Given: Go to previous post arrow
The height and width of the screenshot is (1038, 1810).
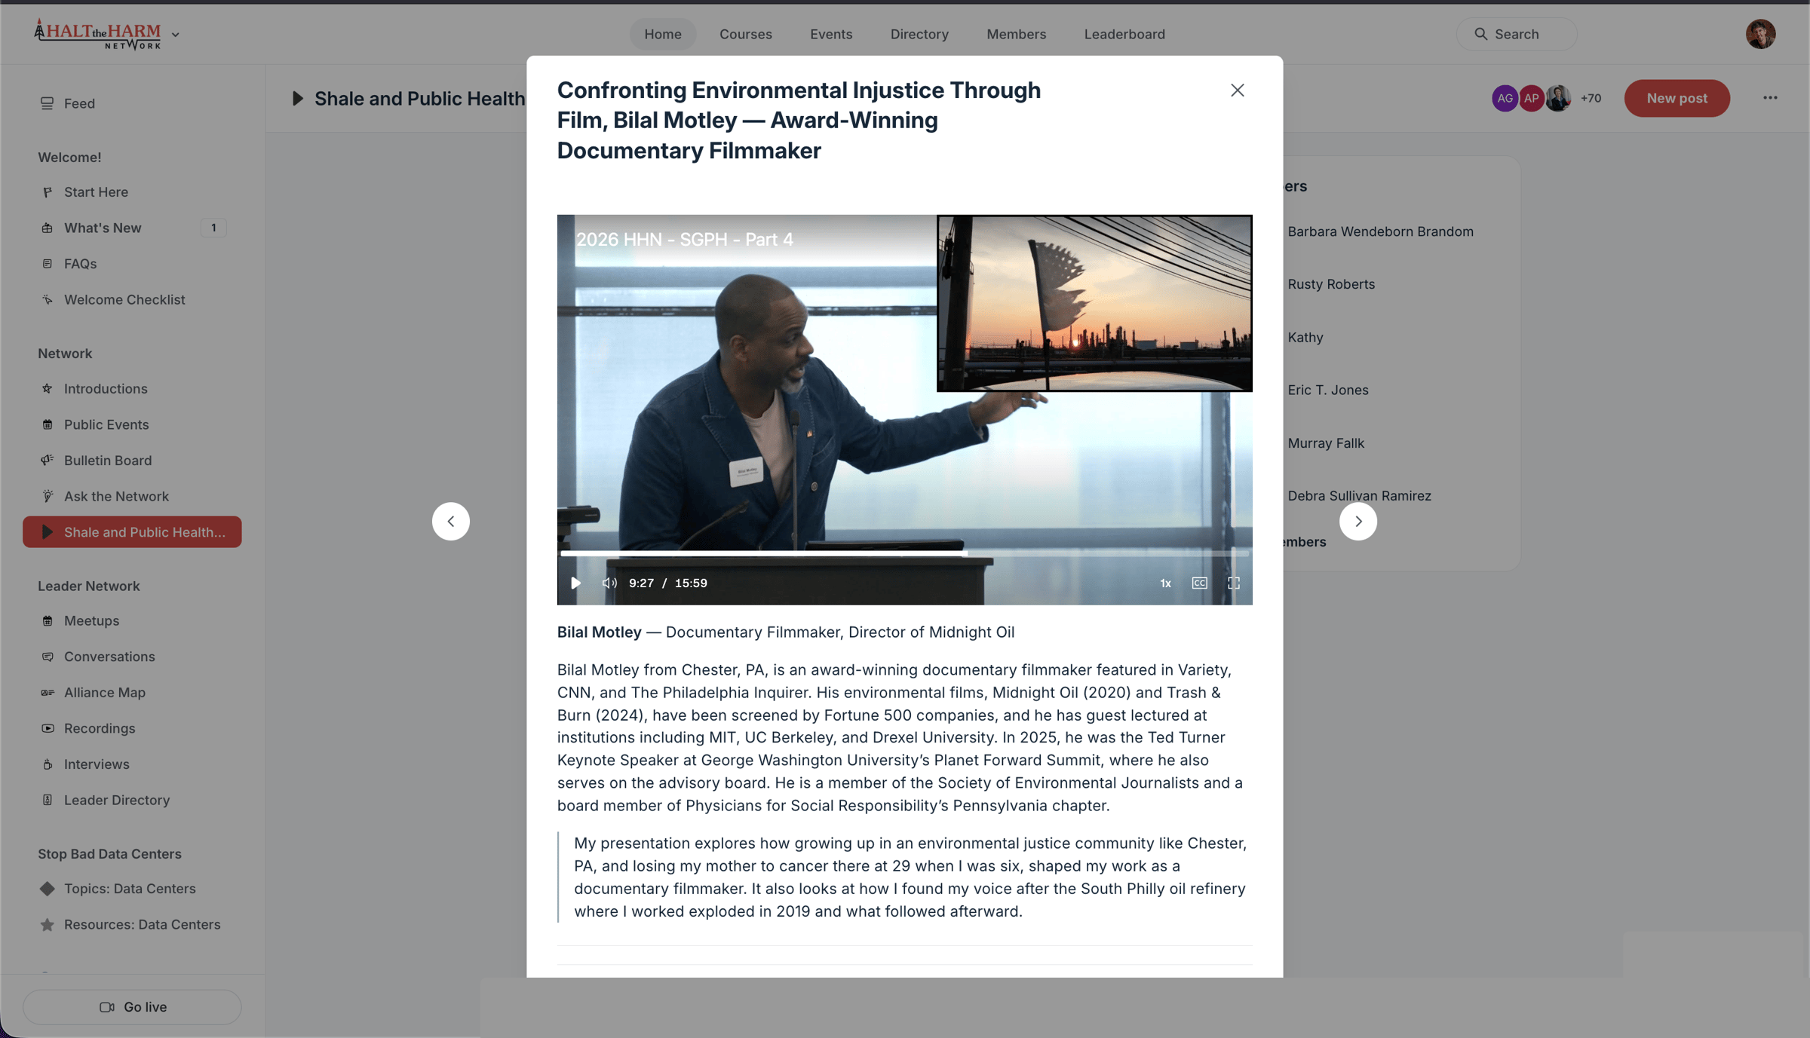Looking at the screenshot, I should (x=451, y=521).
